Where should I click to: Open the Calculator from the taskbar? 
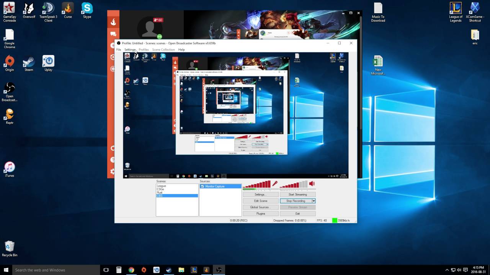(x=119, y=270)
